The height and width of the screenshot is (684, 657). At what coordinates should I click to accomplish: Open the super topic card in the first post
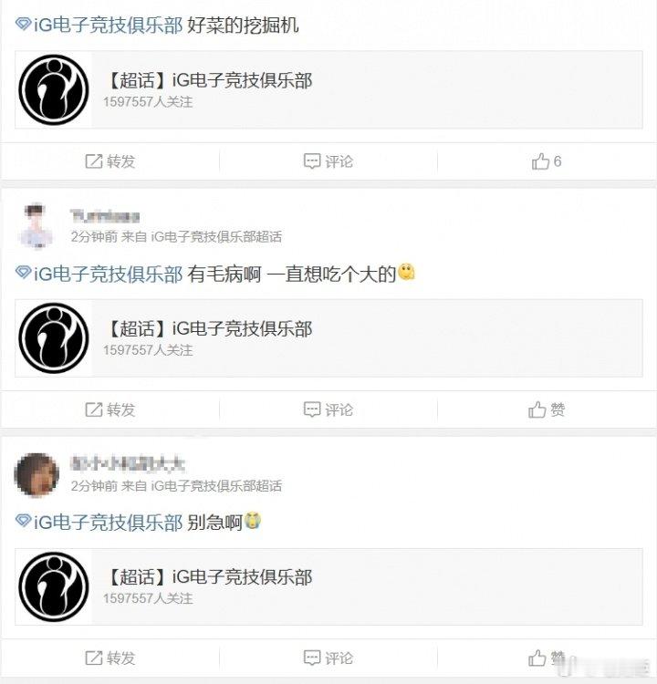coord(328,90)
